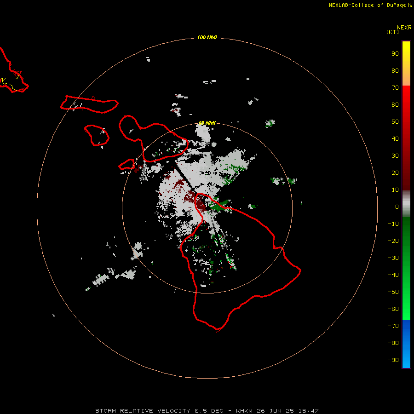Click the bright green segment of color bar
The height and width of the screenshot is (414, 414).
[406, 269]
